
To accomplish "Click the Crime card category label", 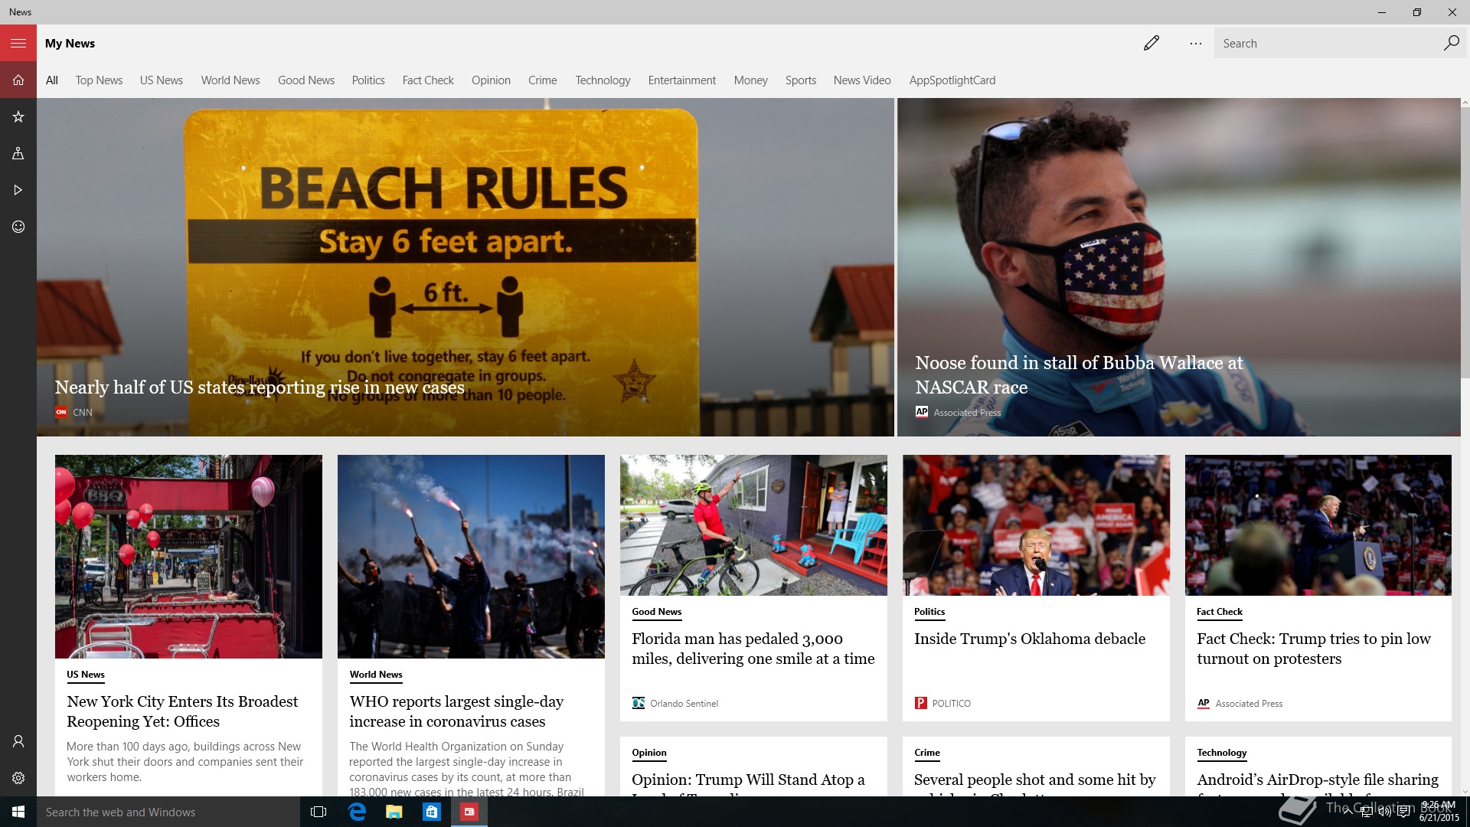I will pos(926,753).
